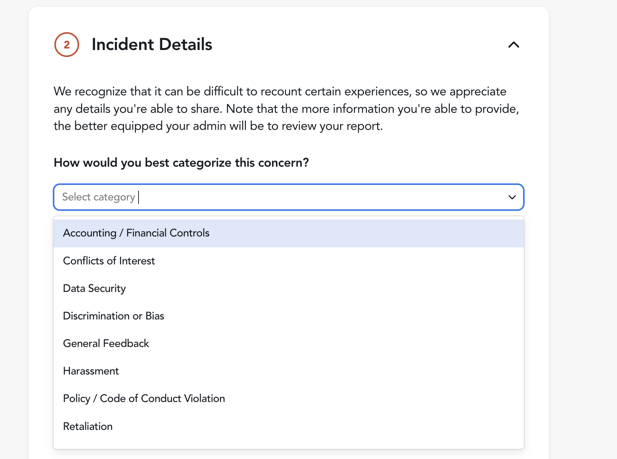Select Conflicts of Interest category
This screenshot has height=459, width=617.
[x=289, y=261]
